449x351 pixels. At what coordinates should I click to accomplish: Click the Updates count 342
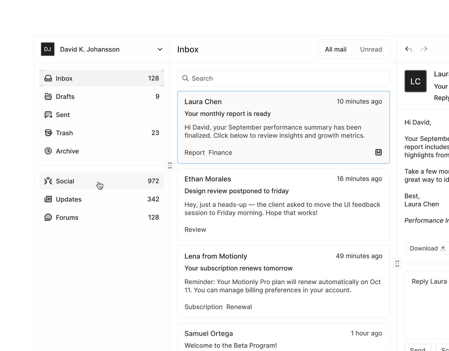click(153, 199)
